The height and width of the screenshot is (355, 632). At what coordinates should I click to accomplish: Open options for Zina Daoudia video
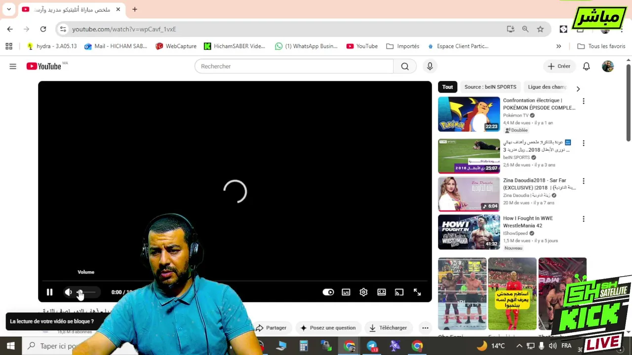pos(584,181)
